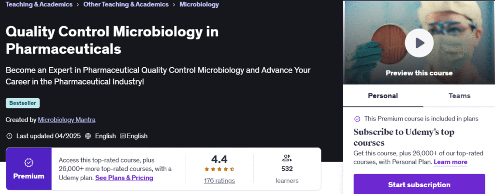The image size is (495, 194).
Task: Open Other Teaching & Academics breadcrumb
Action: pyautogui.click(x=126, y=4)
